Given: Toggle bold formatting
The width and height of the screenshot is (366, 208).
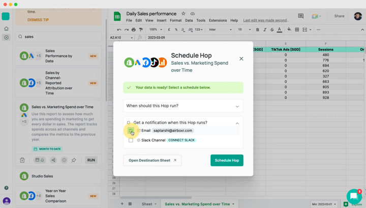Looking at the screenshot, I should coord(258,29).
